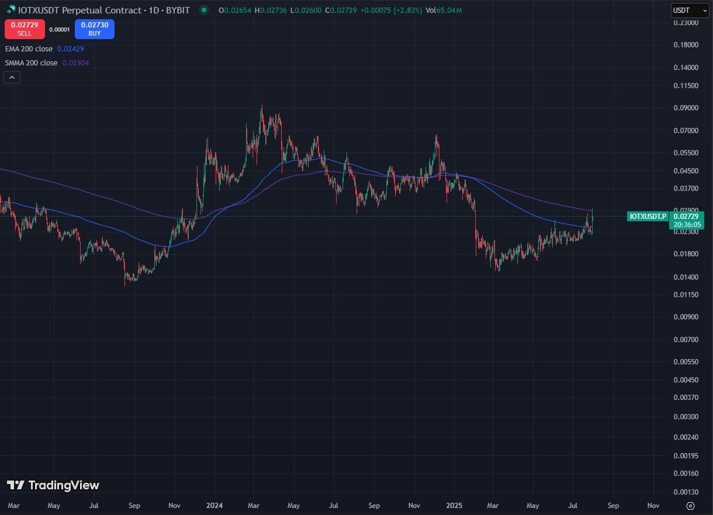Open the TradingView logo link
This screenshot has height=515, width=713.
[x=53, y=485]
